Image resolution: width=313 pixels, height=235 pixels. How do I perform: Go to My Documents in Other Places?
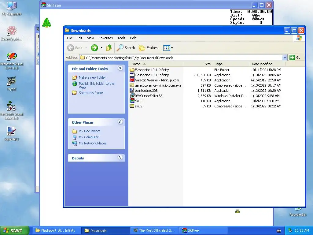(x=90, y=131)
